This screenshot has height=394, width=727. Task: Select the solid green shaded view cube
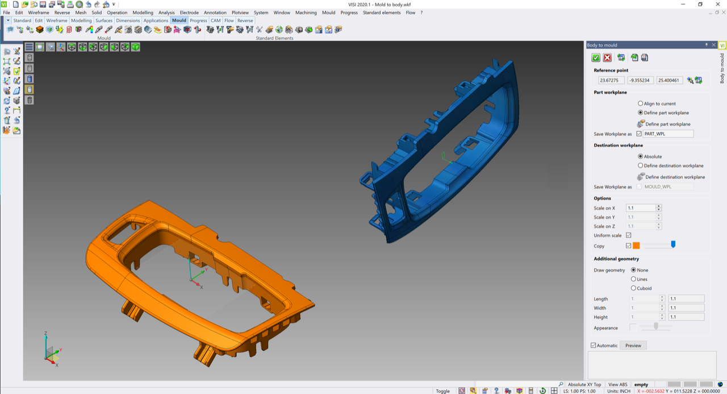point(136,47)
